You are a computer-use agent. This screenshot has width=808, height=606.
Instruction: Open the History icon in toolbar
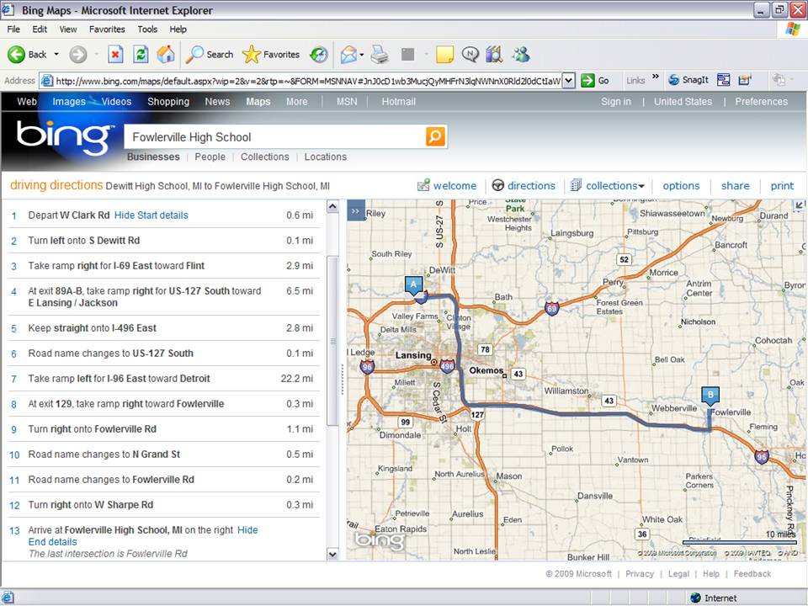point(319,54)
